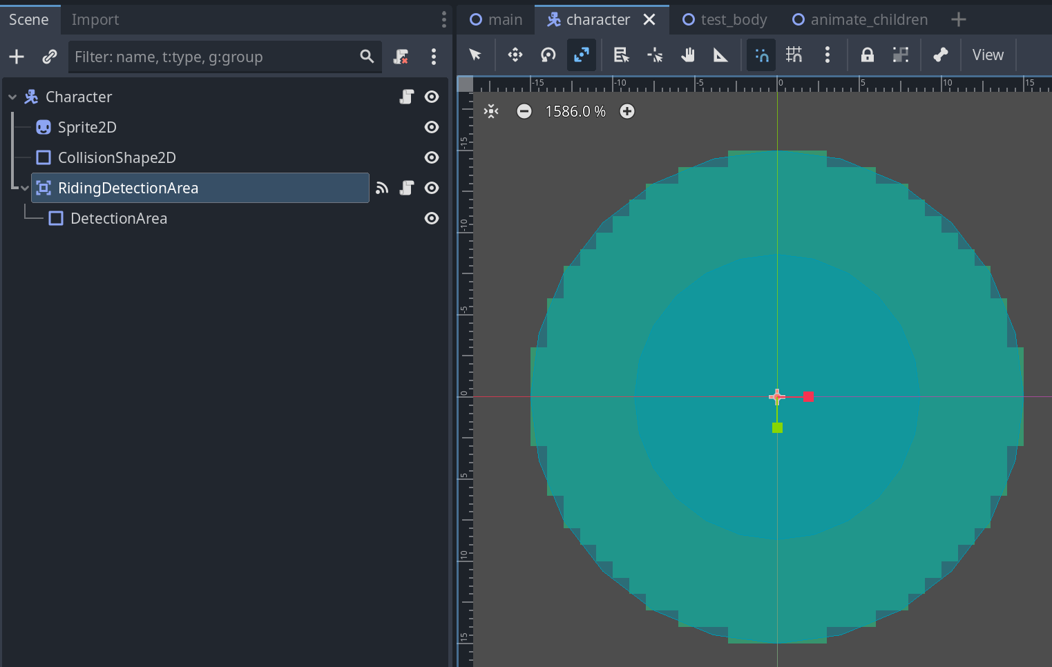This screenshot has height=667, width=1052.
Task: Click the instance child scene link icon
Action: tap(49, 57)
